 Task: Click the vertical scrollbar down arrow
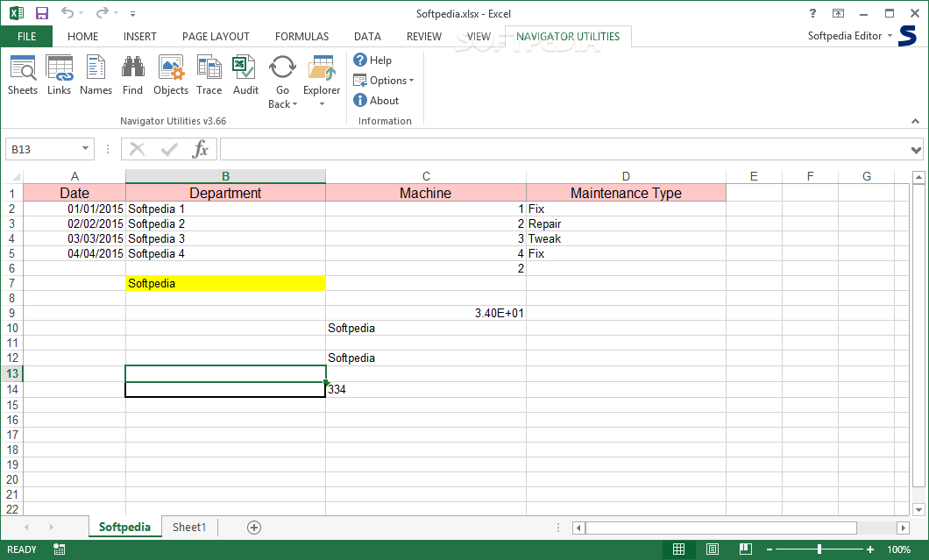918,509
